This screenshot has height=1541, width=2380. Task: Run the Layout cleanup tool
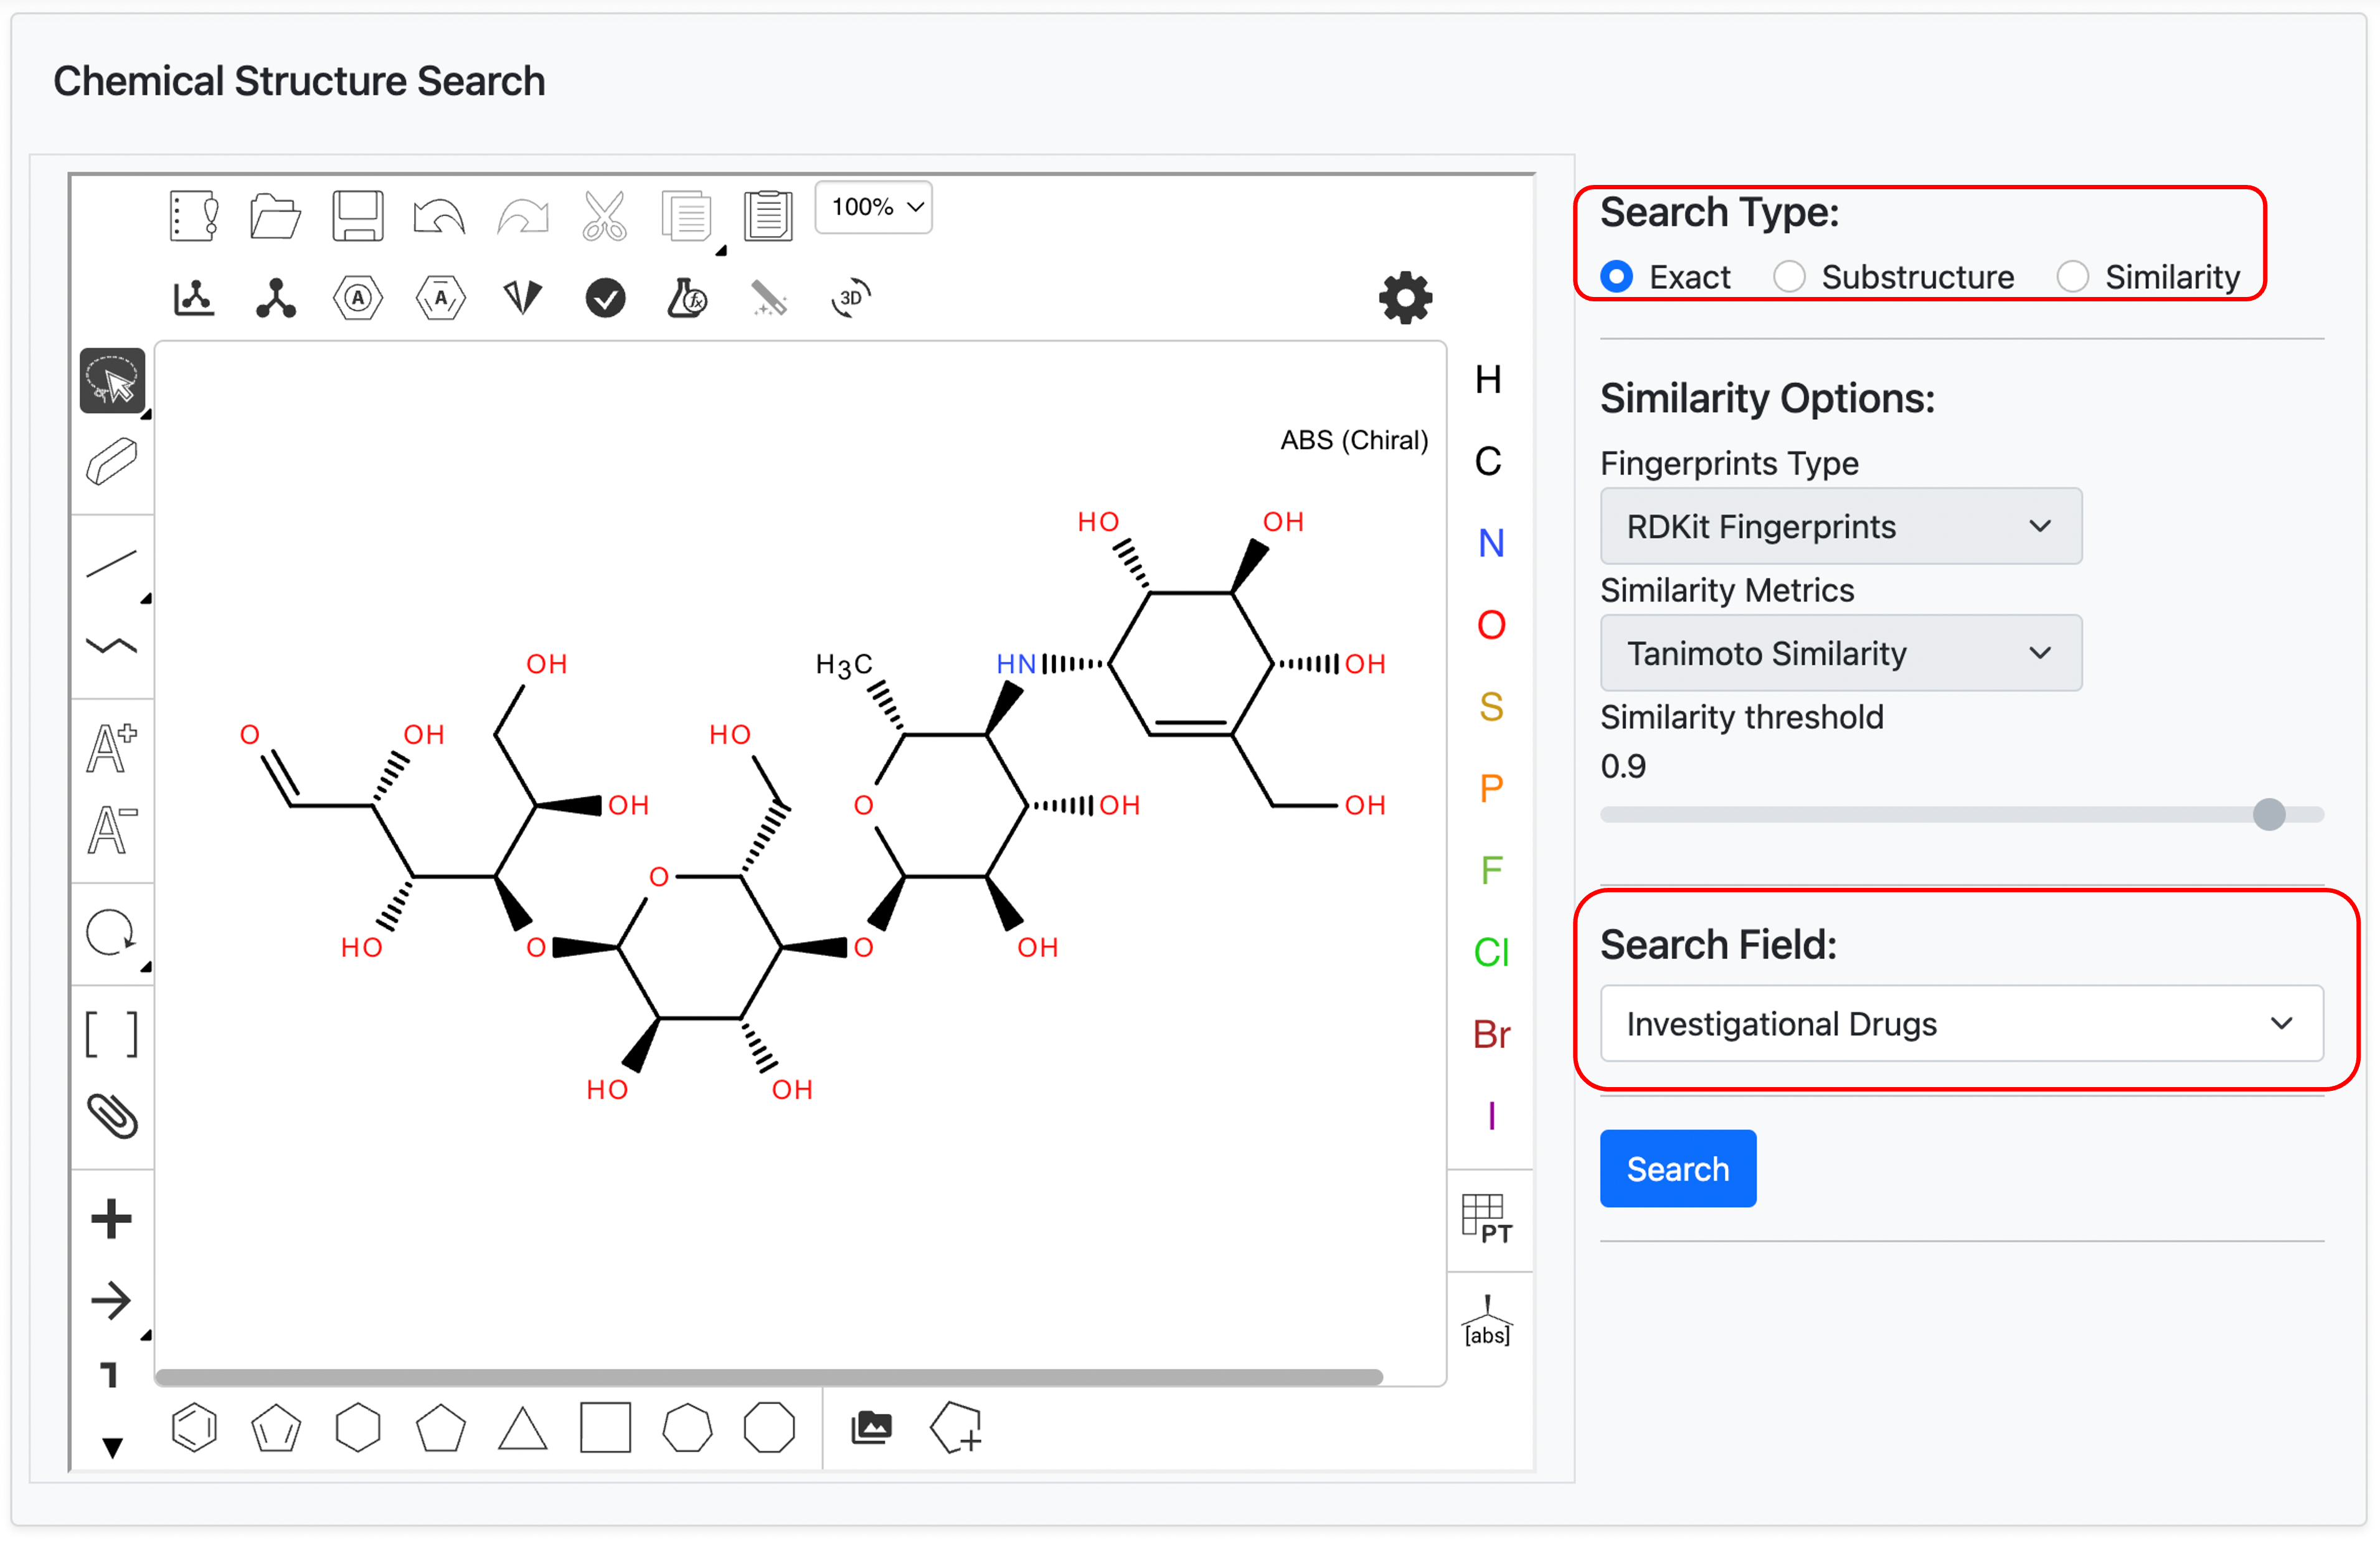[x=194, y=298]
